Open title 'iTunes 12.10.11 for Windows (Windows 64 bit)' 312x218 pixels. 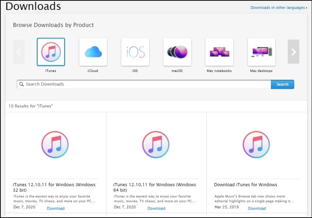pyautogui.click(x=155, y=187)
